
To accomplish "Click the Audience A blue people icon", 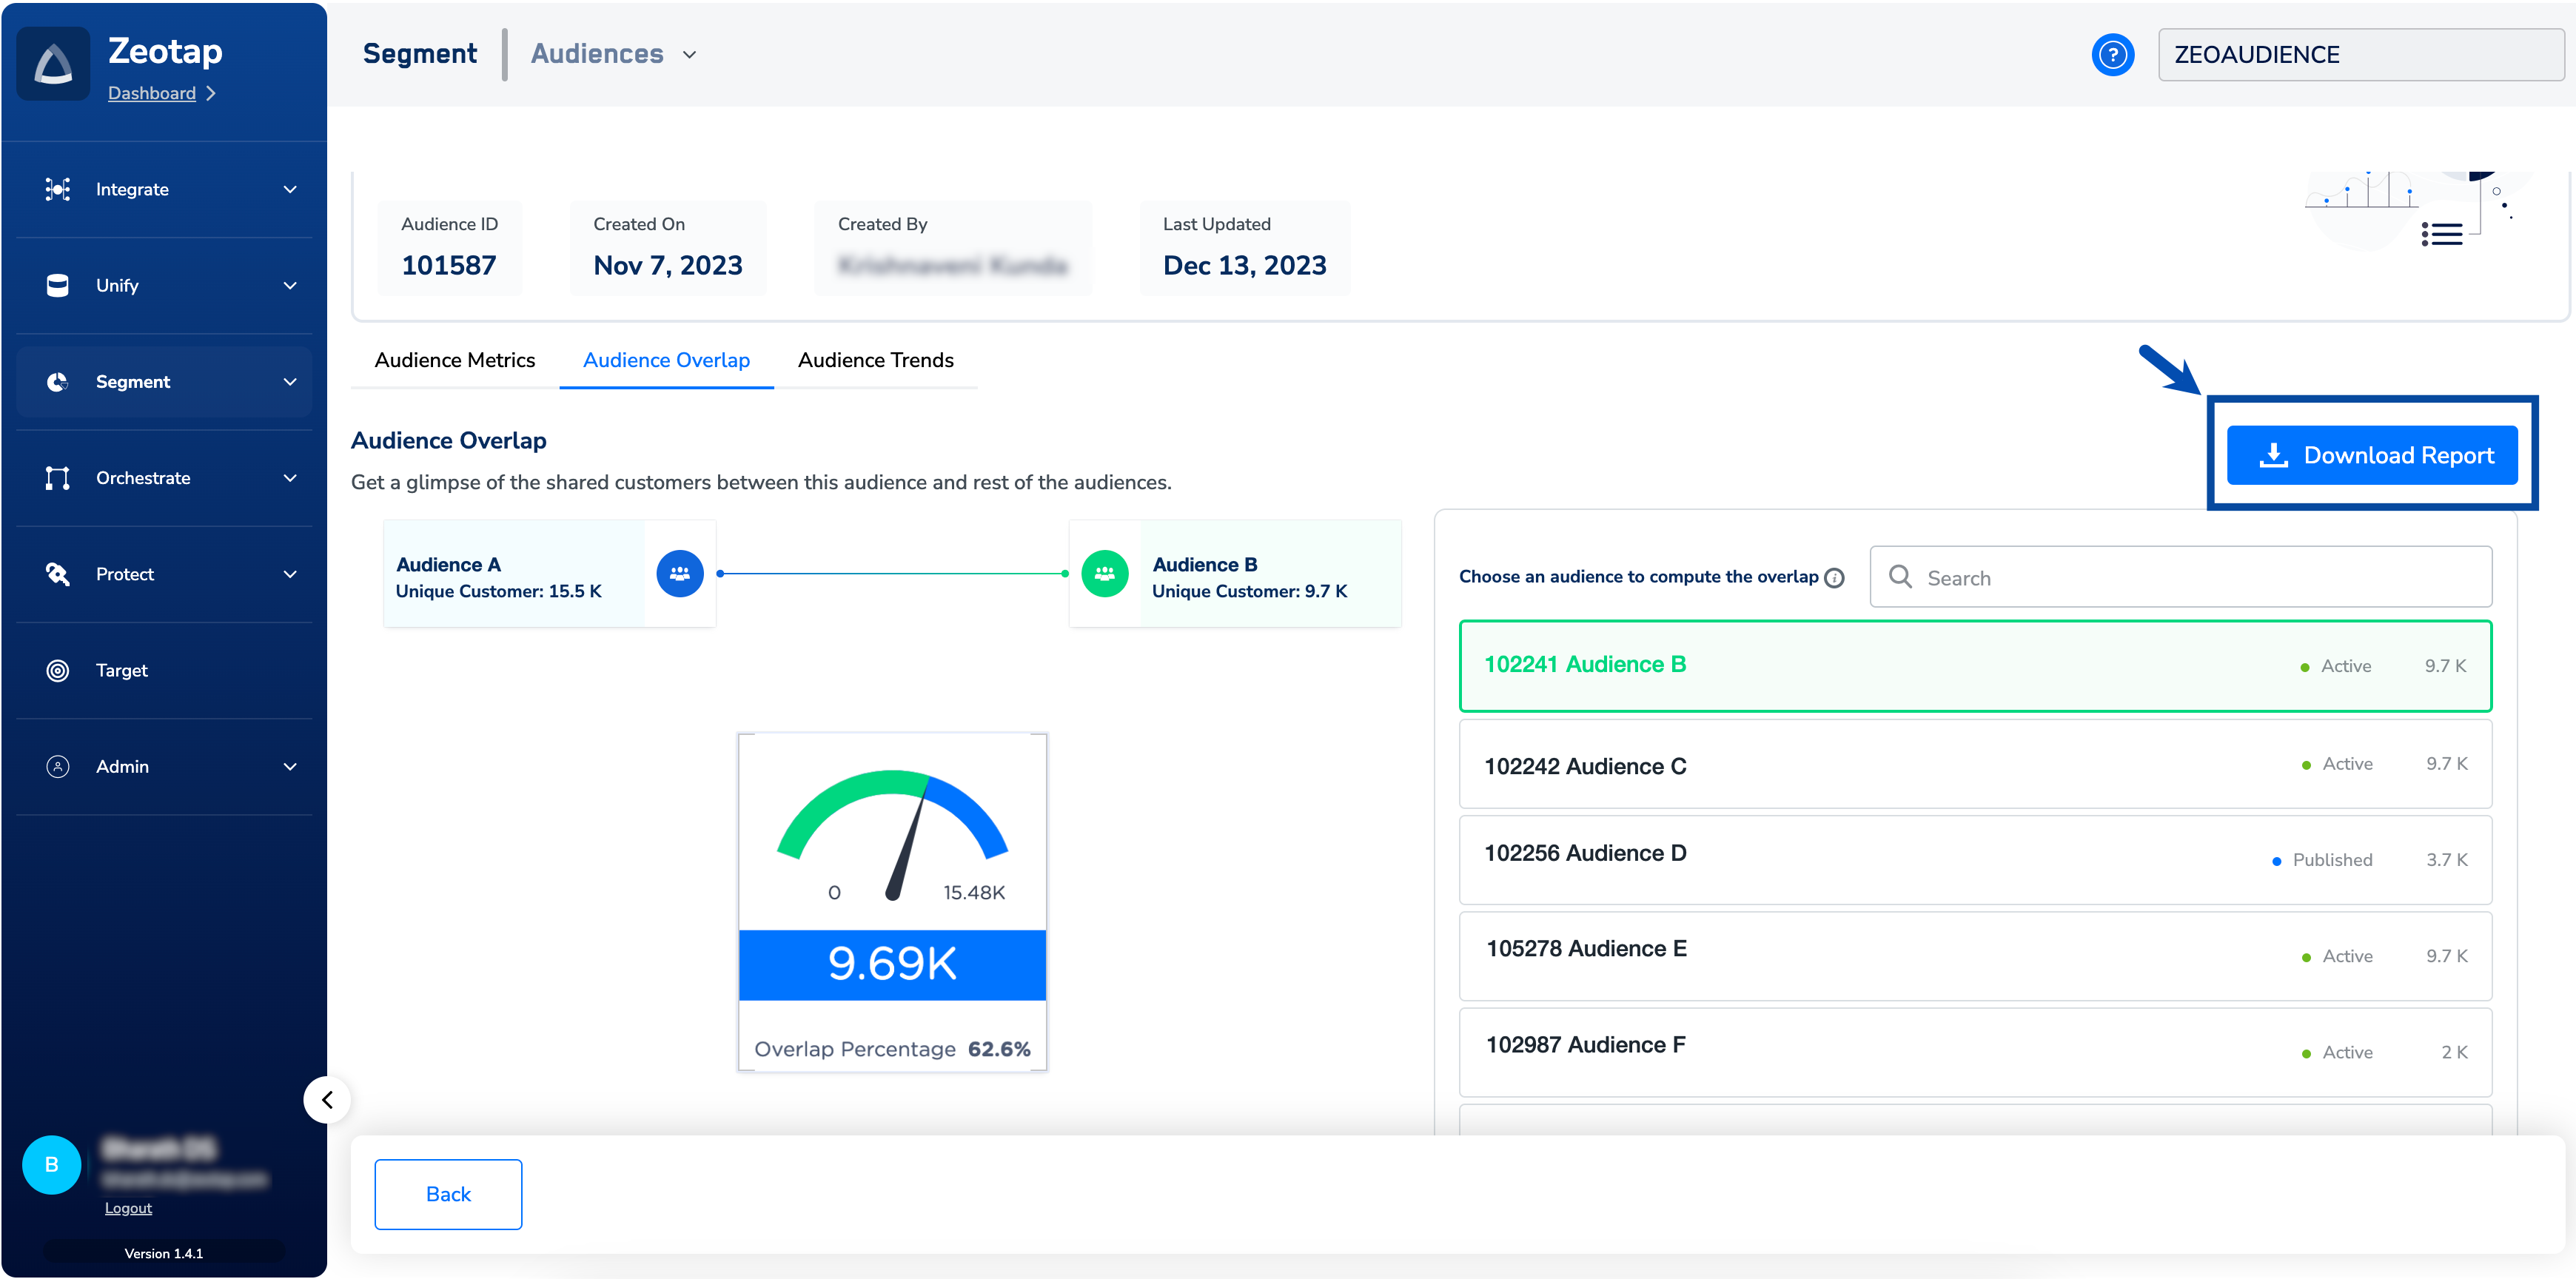I will (x=679, y=574).
